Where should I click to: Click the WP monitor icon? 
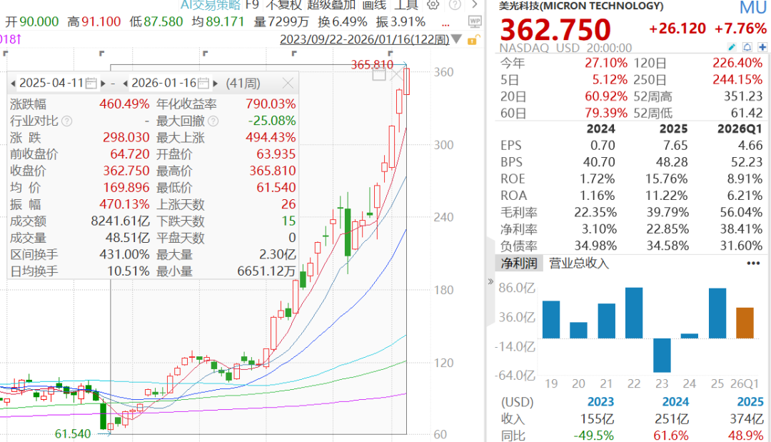[x=475, y=21]
